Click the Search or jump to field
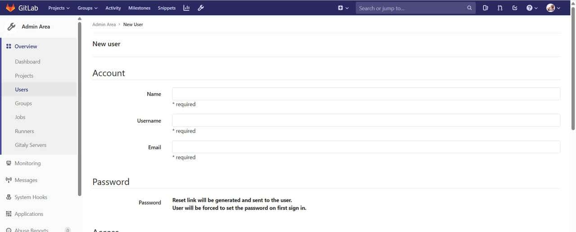 pos(415,8)
